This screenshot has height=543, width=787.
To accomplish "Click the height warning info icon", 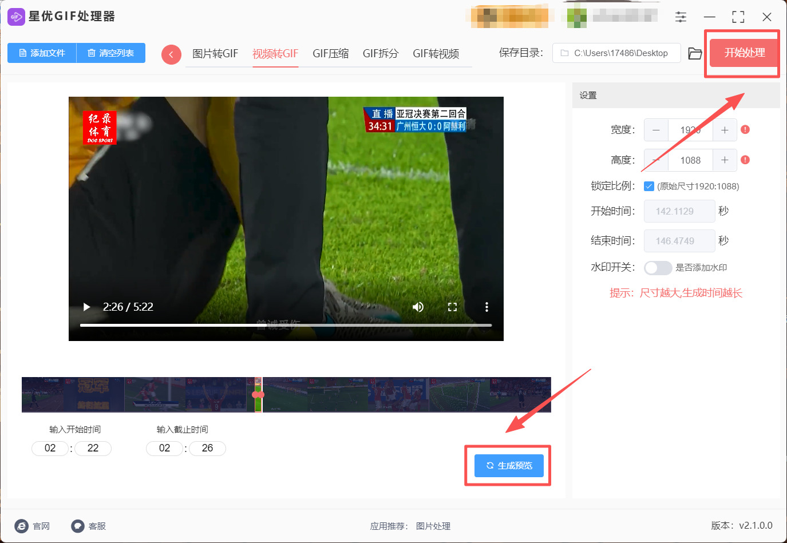I will pyautogui.click(x=745, y=160).
